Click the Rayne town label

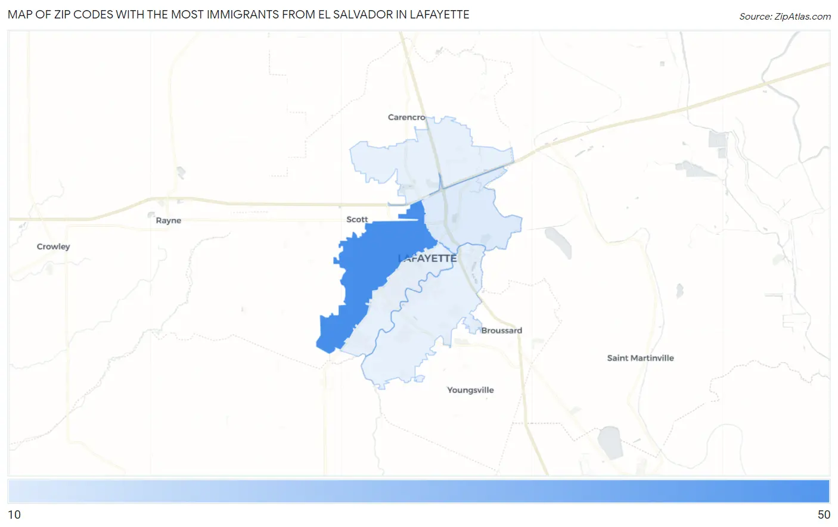pos(168,220)
